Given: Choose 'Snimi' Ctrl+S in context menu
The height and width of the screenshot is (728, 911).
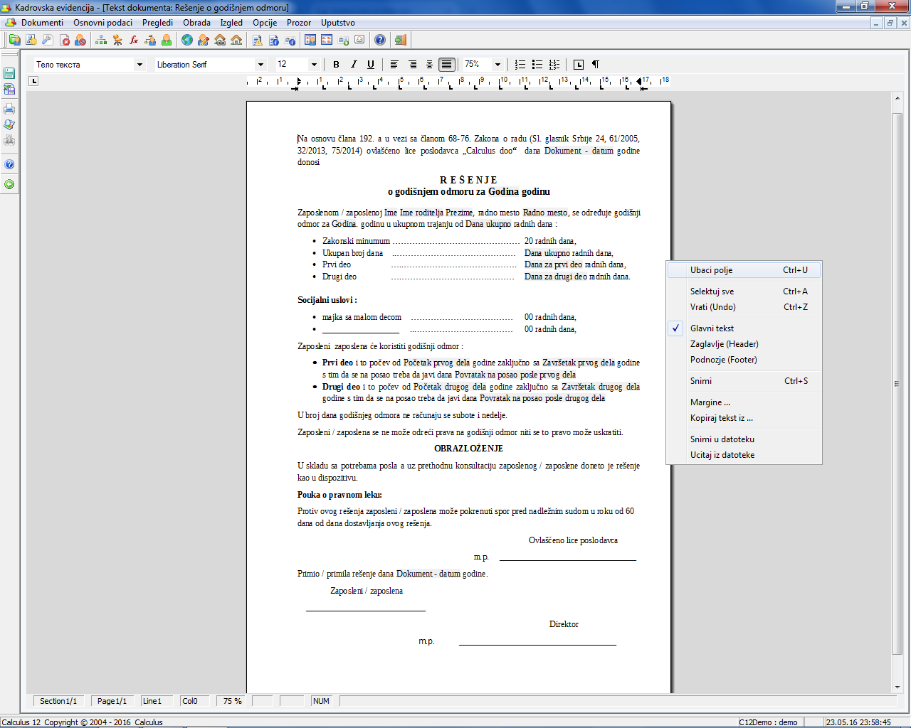Looking at the screenshot, I should [744, 381].
